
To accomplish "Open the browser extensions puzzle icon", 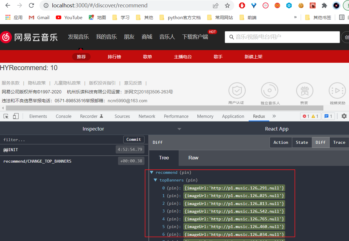I will click(x=324, y=5).
